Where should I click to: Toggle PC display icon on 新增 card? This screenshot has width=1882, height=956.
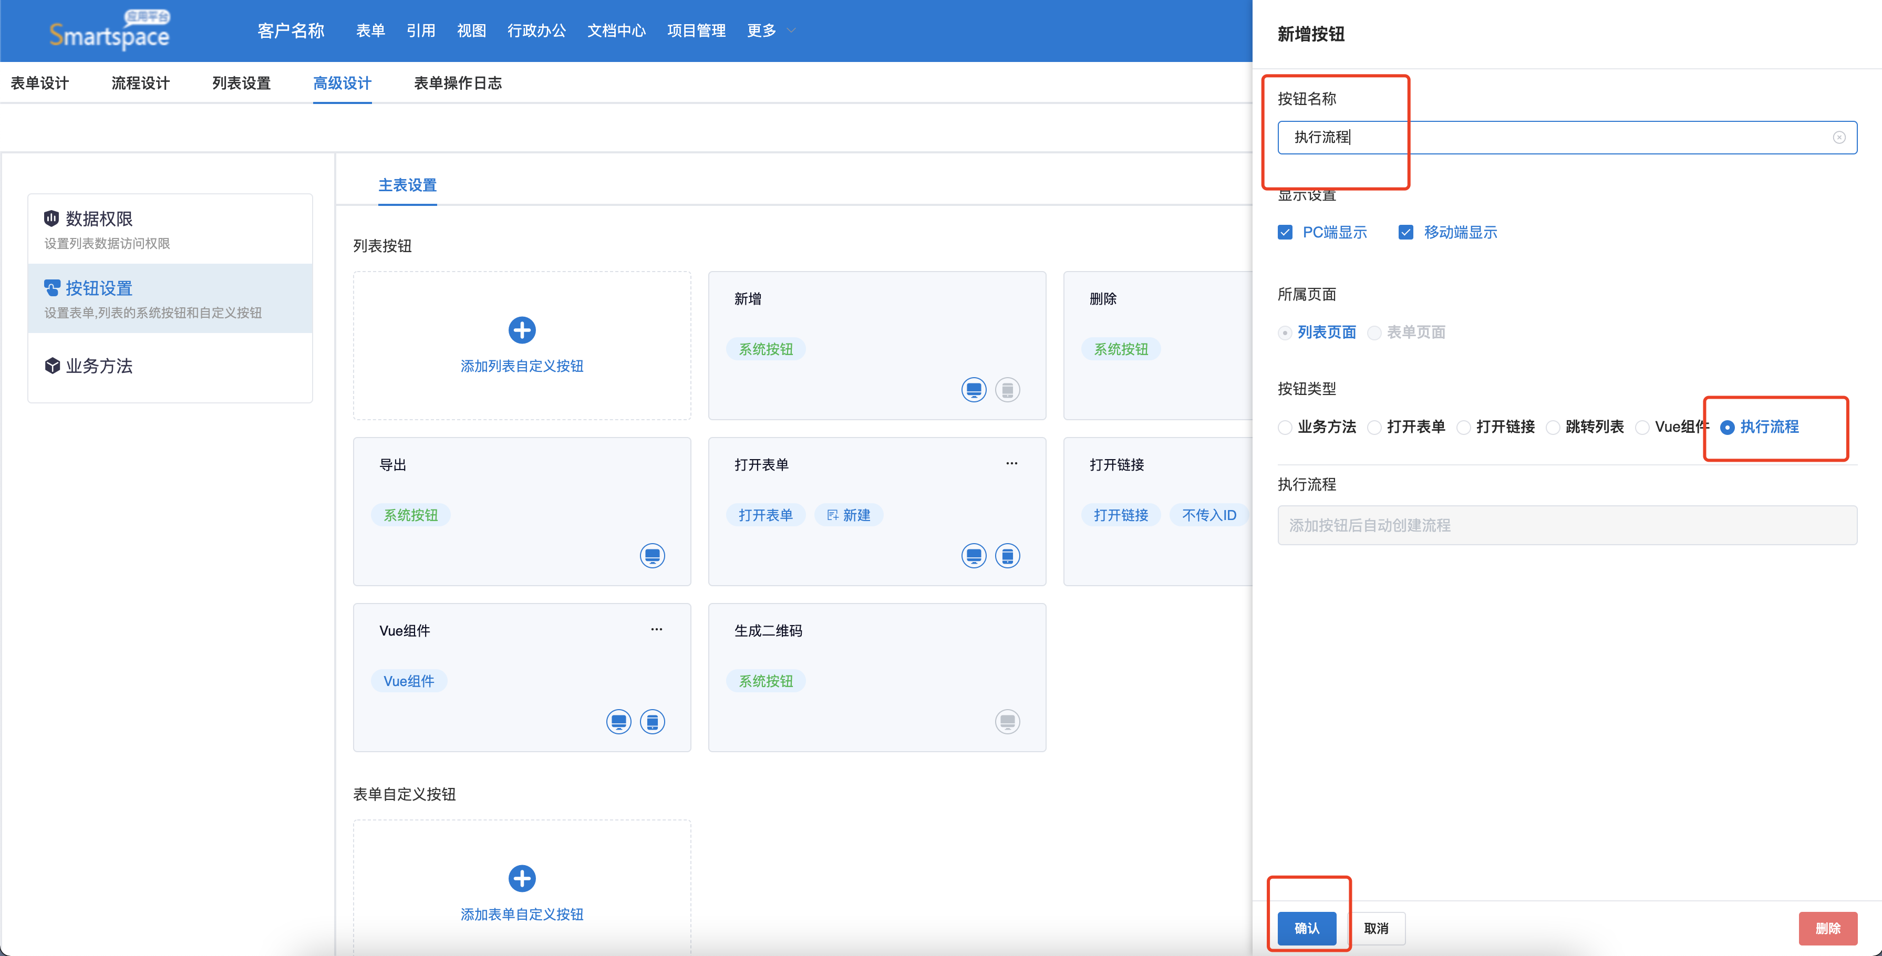[973, 390]
